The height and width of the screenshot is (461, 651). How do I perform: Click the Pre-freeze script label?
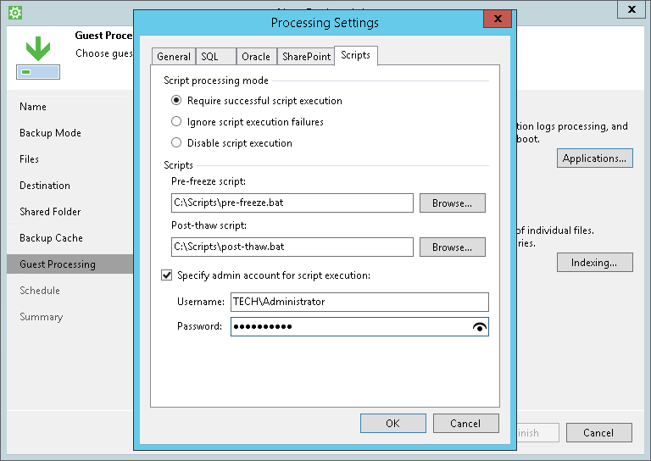coord(209,181)
